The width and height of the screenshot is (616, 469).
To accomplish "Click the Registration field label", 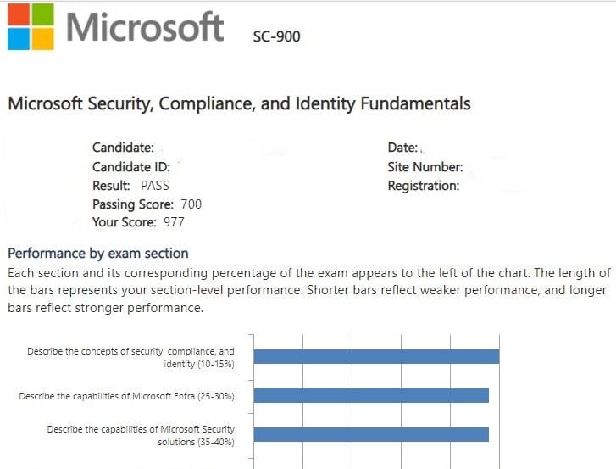I will point(424,185).
